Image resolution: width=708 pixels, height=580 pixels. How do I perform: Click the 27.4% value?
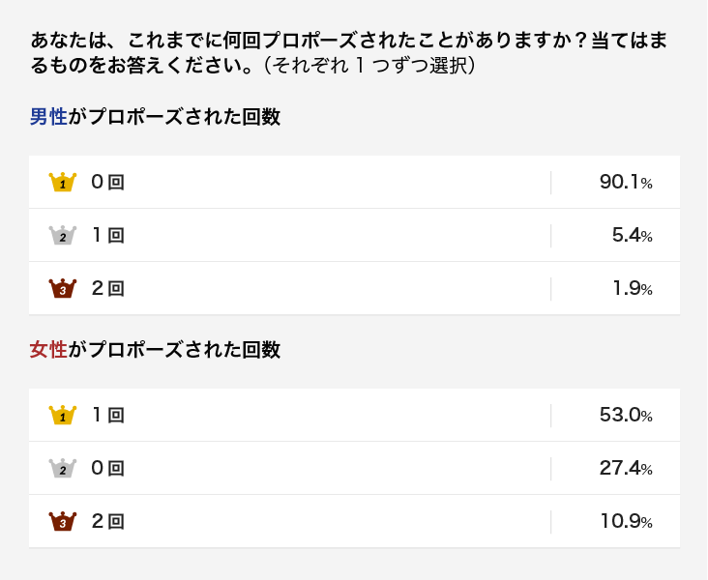click(x=626, y=468)
